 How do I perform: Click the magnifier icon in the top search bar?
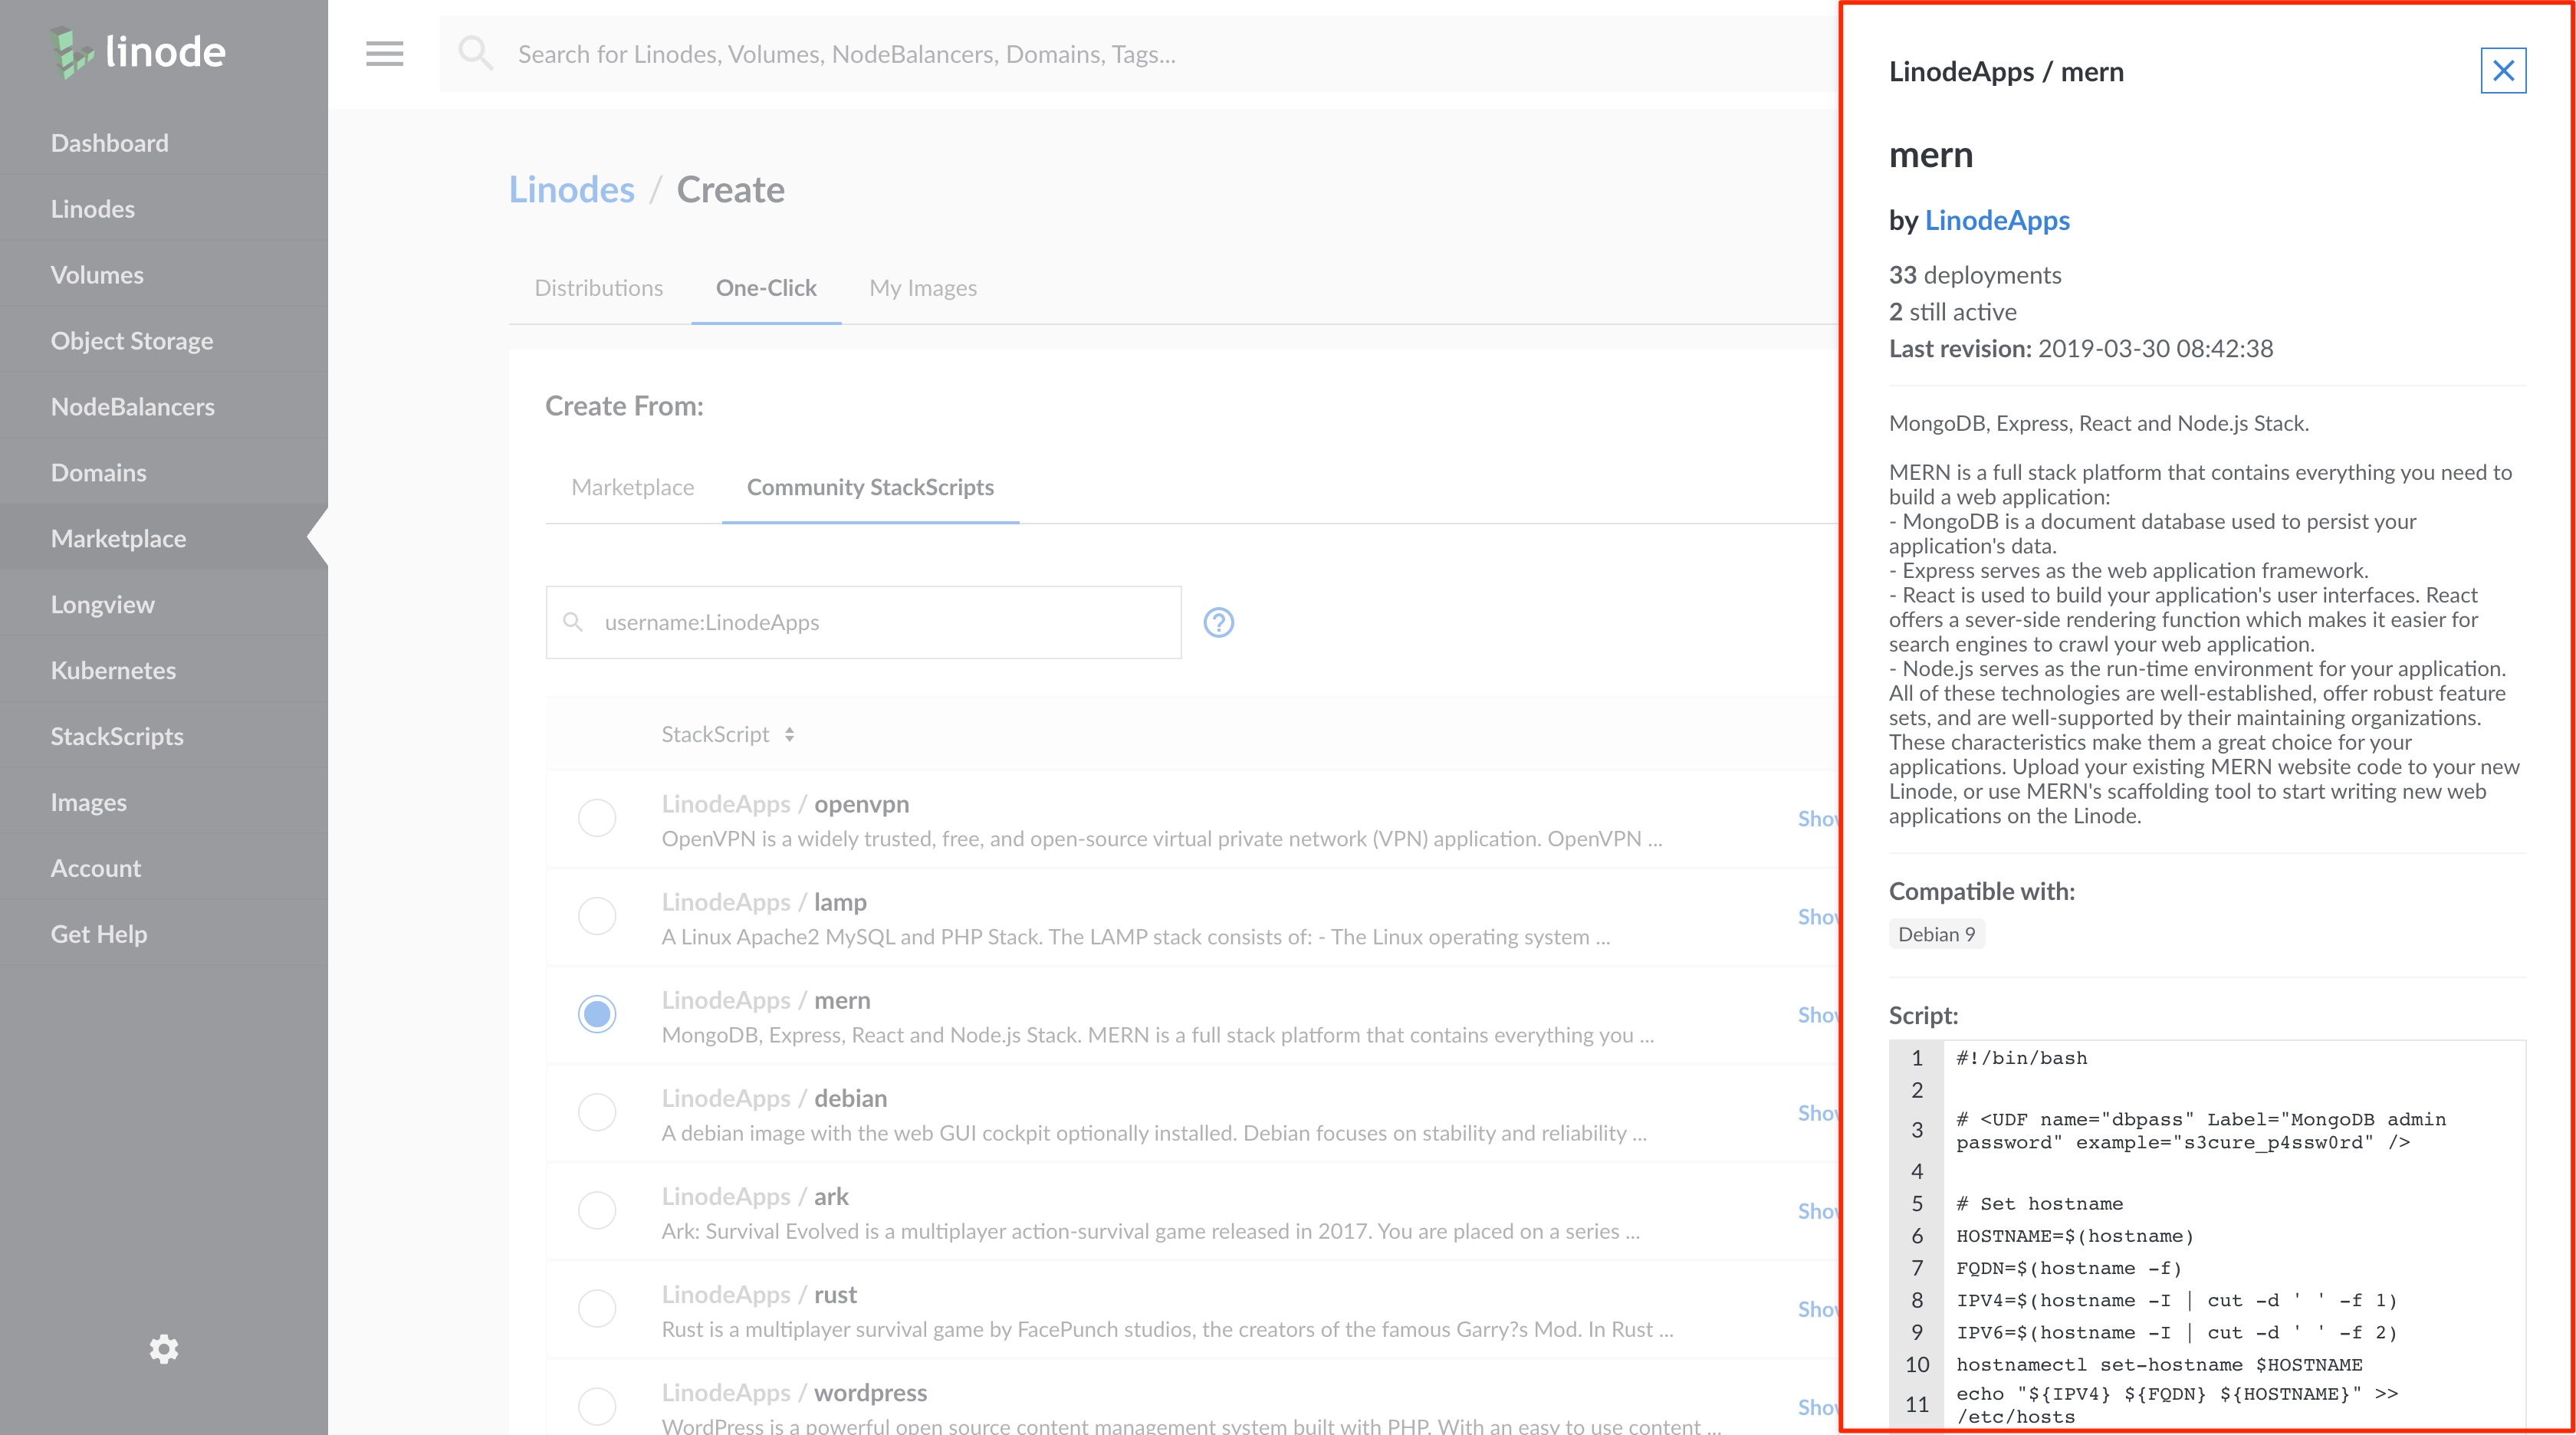click(476, 52)
